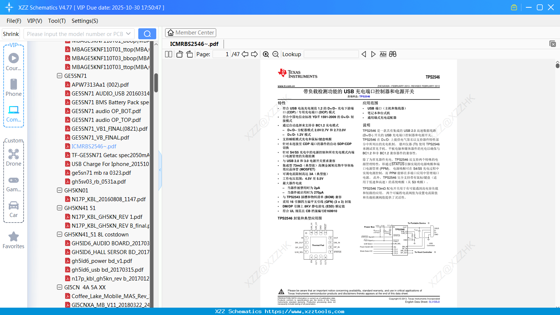Open the Courses category in sidebar
560x315 pixels.
(14, 62)
